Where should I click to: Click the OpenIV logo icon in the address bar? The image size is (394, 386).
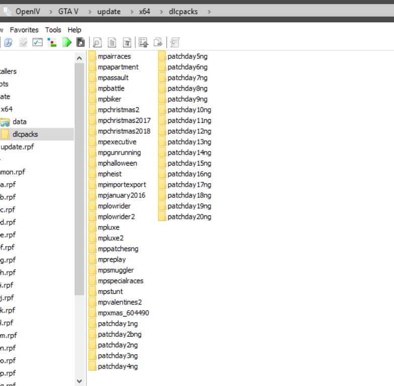7,11
